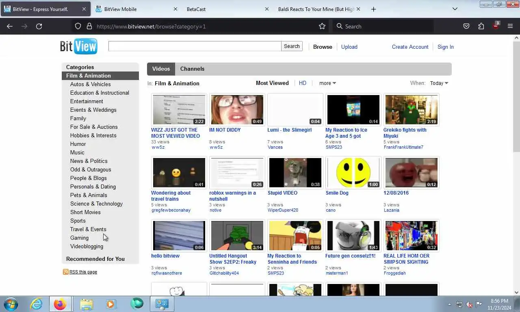
Task: Show hidden system tray icons
Action: pyautogui.click(x=449, y=304)
